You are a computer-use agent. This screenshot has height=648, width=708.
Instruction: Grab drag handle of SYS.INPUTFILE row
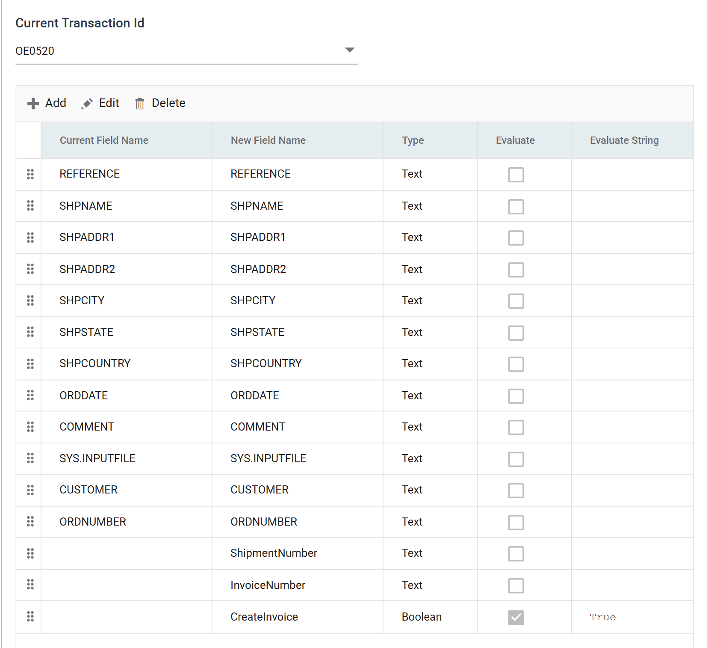(x=30, y=458)
